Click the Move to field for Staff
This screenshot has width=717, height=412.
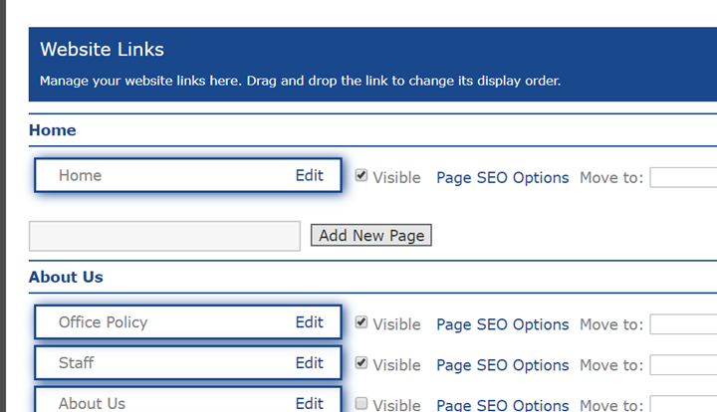coord(683,365)
